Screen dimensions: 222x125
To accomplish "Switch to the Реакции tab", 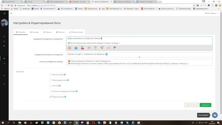I will pyautogui.click(x=48, y=32).
